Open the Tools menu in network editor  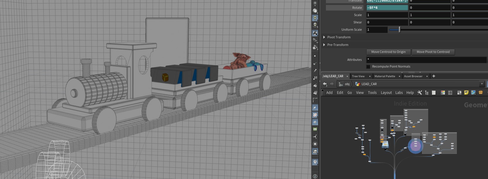(372, 93)
